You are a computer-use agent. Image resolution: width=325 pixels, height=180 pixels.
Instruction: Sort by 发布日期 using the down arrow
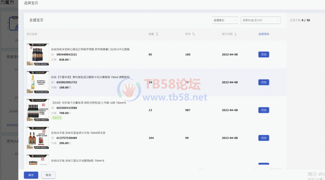coord(236,34)
